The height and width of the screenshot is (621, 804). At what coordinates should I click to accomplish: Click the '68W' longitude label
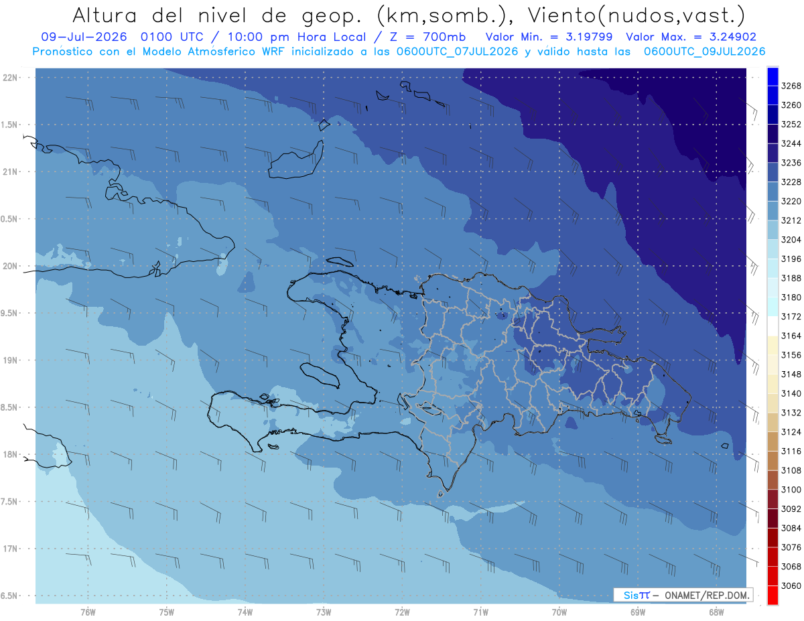tap(716, 612)
